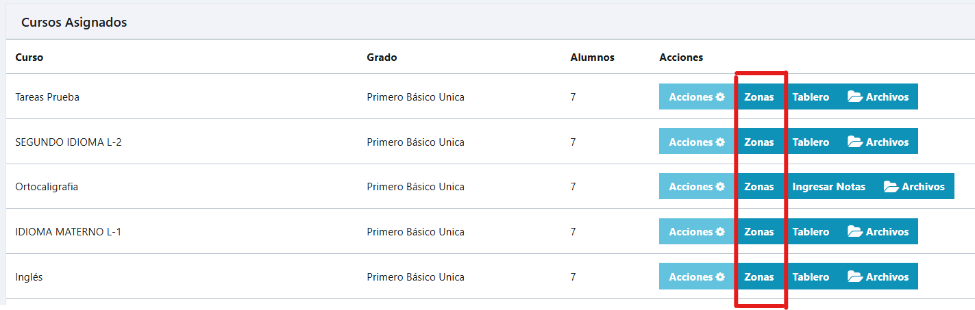
Task: Open Archivos folder for SEGUNDO IDIOMA L-2
Action: [878, 142]
